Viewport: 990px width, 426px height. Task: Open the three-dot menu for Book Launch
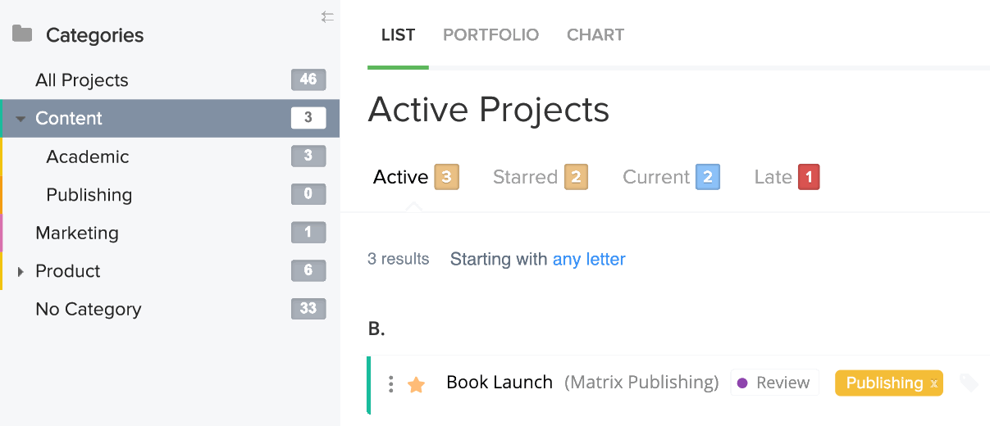click(x=391, y=383)
